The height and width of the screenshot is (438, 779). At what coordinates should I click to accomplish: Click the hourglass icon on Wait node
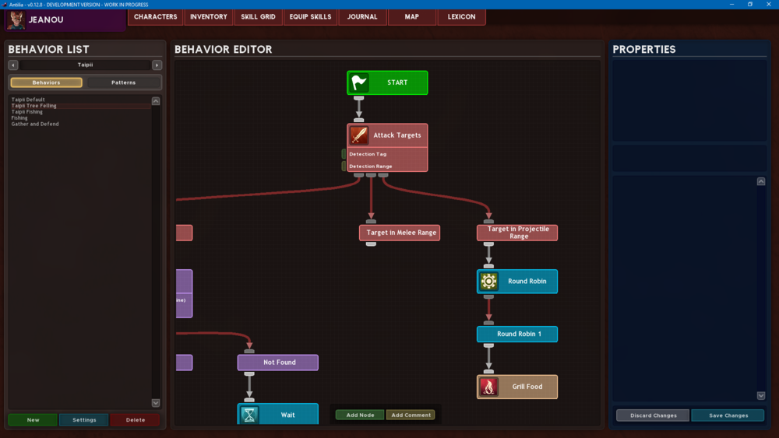[x=249, y=415]
